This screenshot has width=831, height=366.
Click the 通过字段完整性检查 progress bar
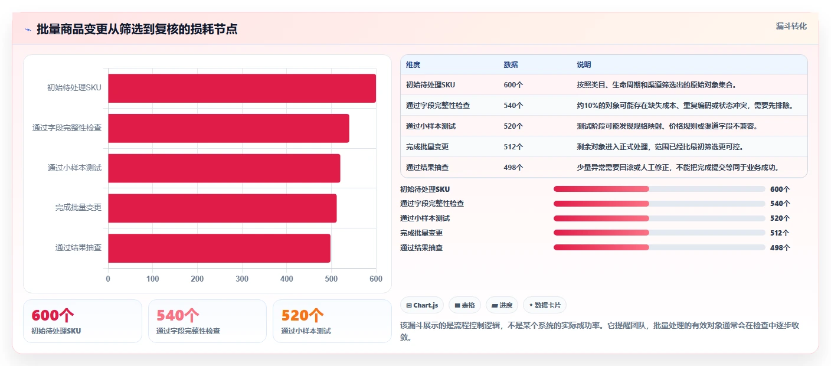(659, 204)
